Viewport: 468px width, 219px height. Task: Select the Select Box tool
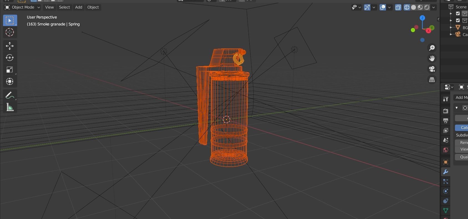(10, 20)
